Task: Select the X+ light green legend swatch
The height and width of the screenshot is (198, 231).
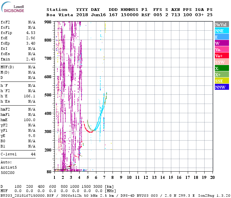Action: tap(222, 75)
